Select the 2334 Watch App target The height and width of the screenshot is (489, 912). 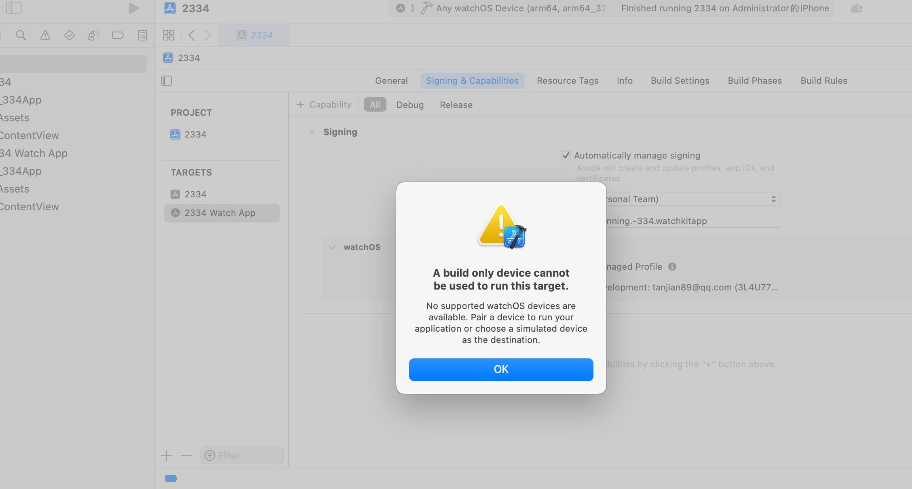pyautogui.click(x=222, y=213)
